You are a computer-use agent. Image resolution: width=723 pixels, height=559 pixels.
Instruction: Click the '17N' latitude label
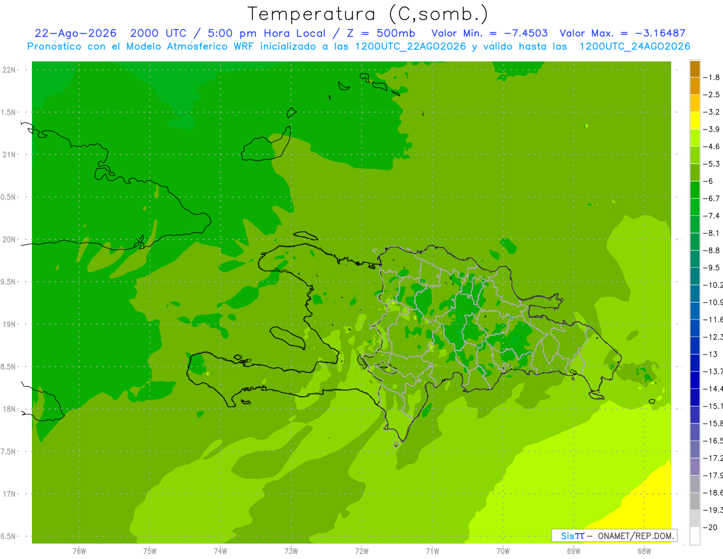(x=10, y=494)
